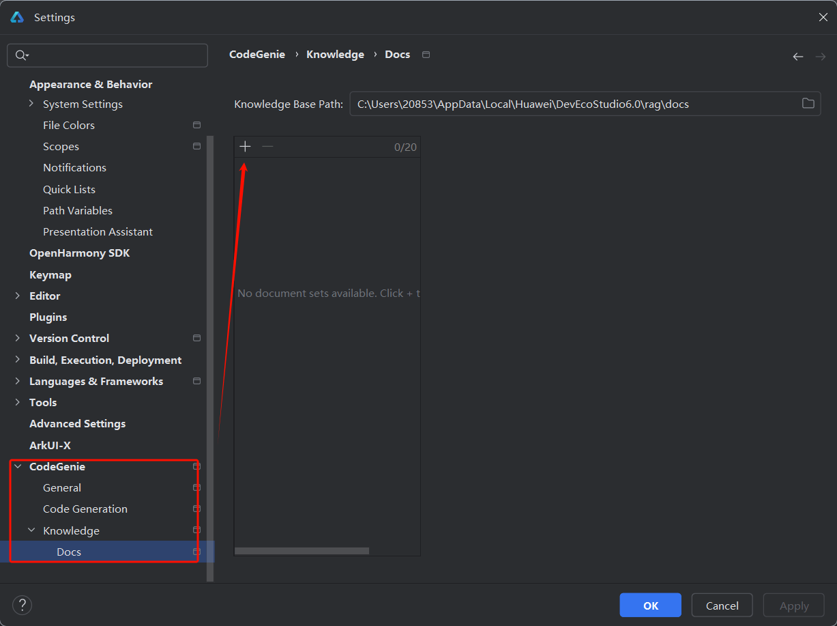Click project-level icon next to Docs breadcrumb

(x=426, y=55)
